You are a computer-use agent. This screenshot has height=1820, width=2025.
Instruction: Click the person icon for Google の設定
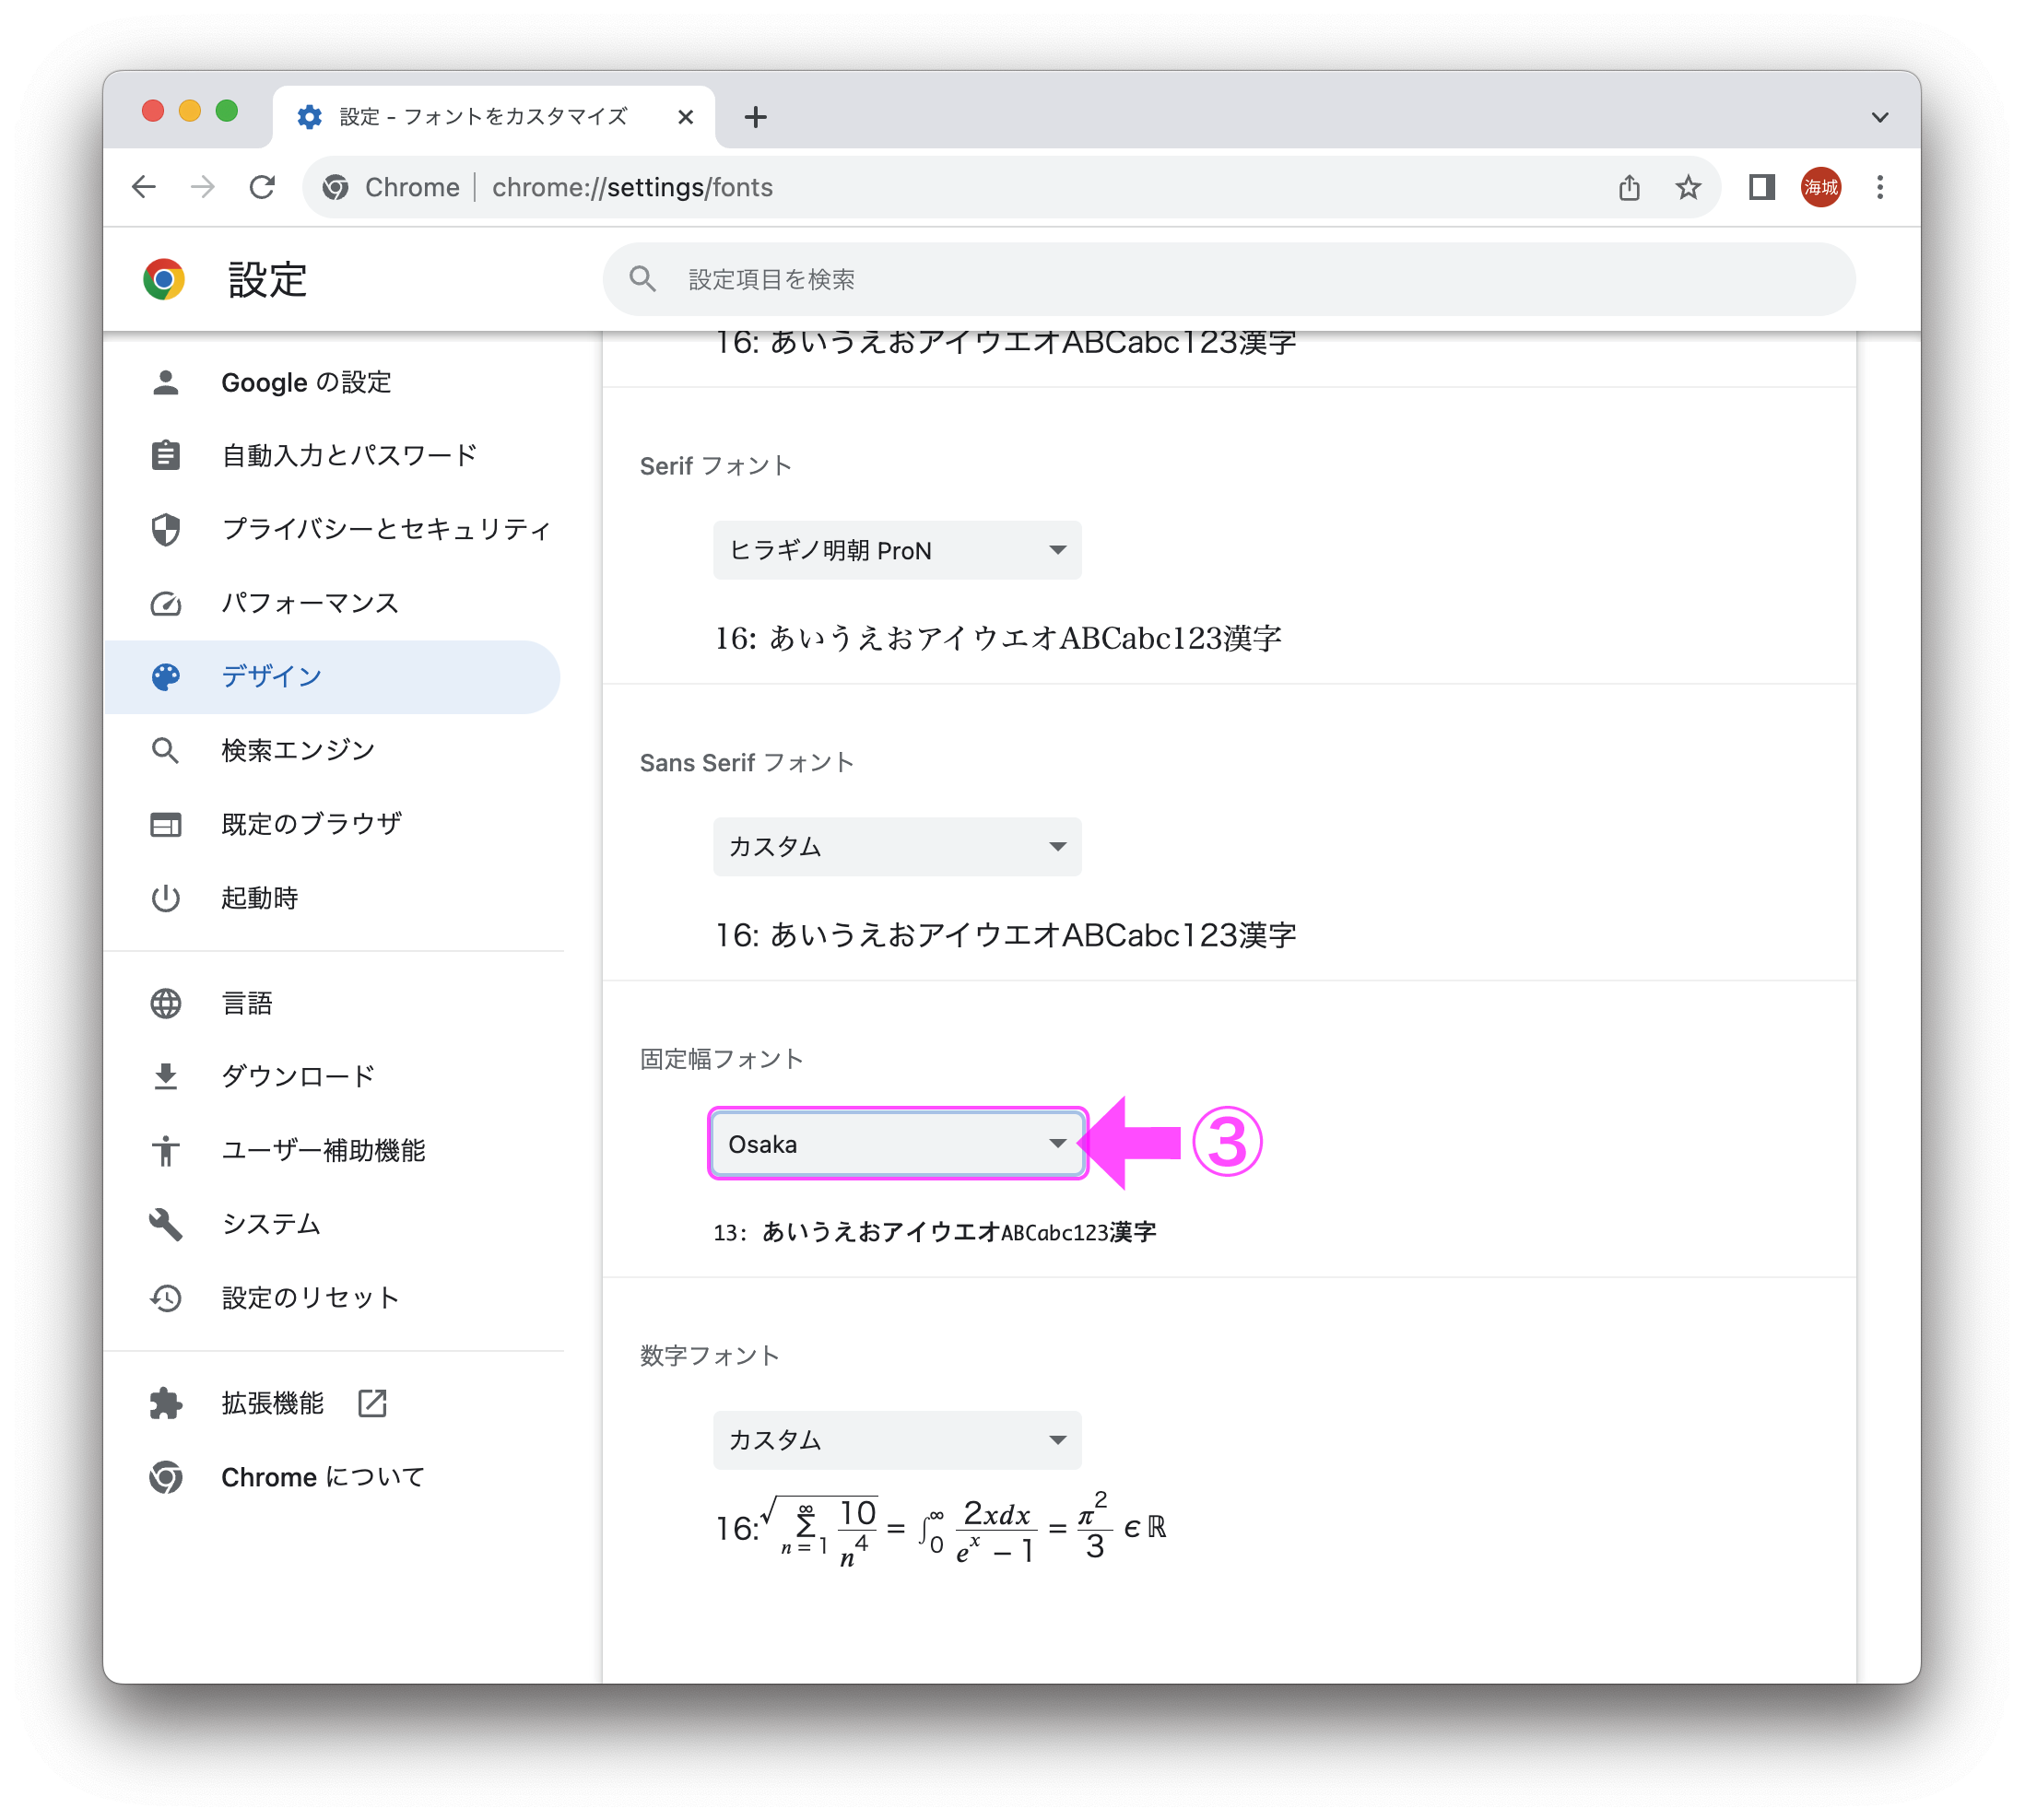point(166,382)
